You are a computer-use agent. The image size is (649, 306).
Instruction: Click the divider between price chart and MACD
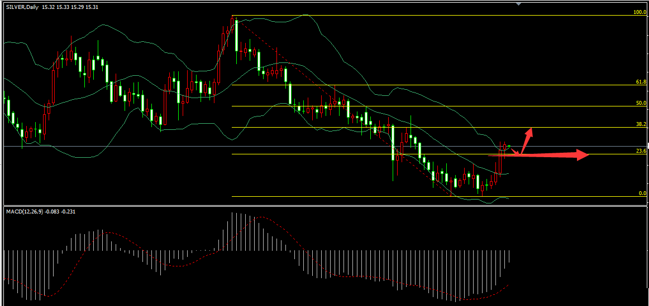pyautogui.click(x=324, y=206)
